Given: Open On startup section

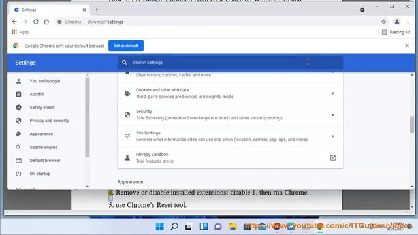Looking at the screenshot, I should [x=40, y=174].
